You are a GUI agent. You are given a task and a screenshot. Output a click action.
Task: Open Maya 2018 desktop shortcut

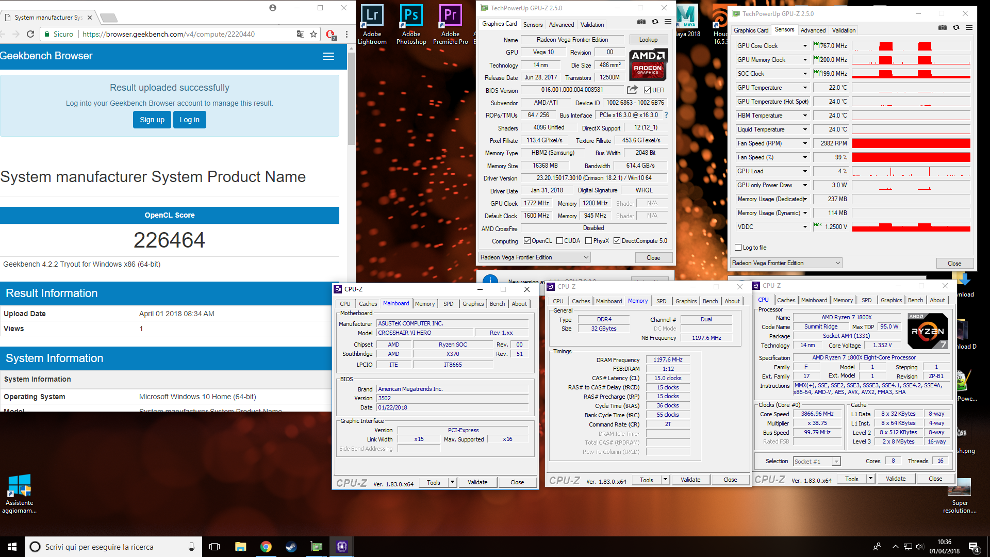(x=687, y=22)
